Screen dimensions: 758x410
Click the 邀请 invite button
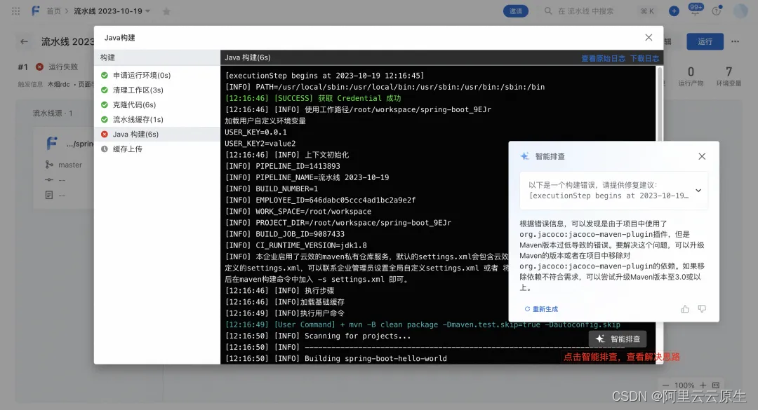(x=516, y=11)
